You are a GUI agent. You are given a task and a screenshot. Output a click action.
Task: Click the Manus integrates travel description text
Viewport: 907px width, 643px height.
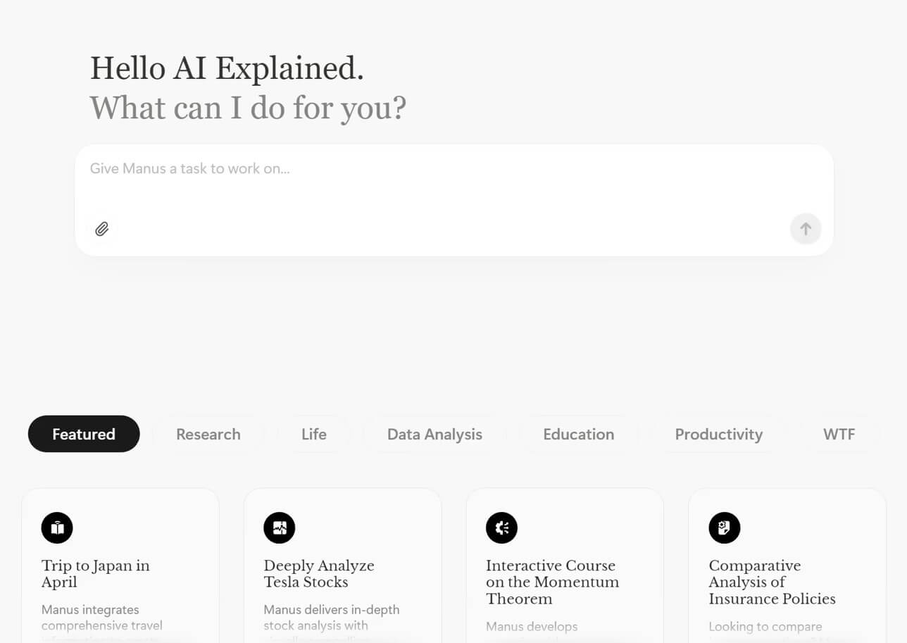(x=101, y=618)
